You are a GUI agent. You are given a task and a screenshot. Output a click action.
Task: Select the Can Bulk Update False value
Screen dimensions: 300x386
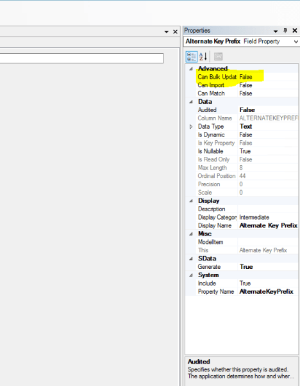268,77
